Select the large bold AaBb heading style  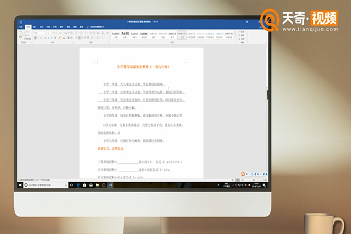coord(125,35)
